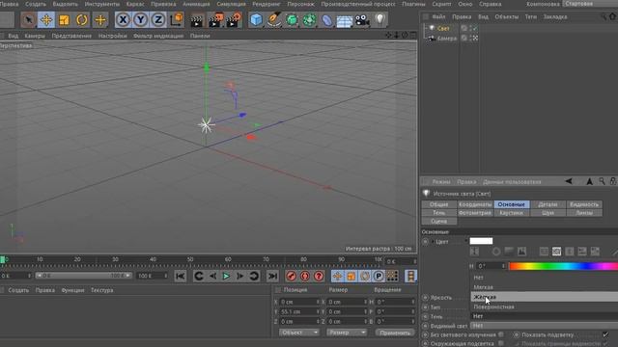Open the Симуляция menu
618x347 pixels.
pos(231,4)
